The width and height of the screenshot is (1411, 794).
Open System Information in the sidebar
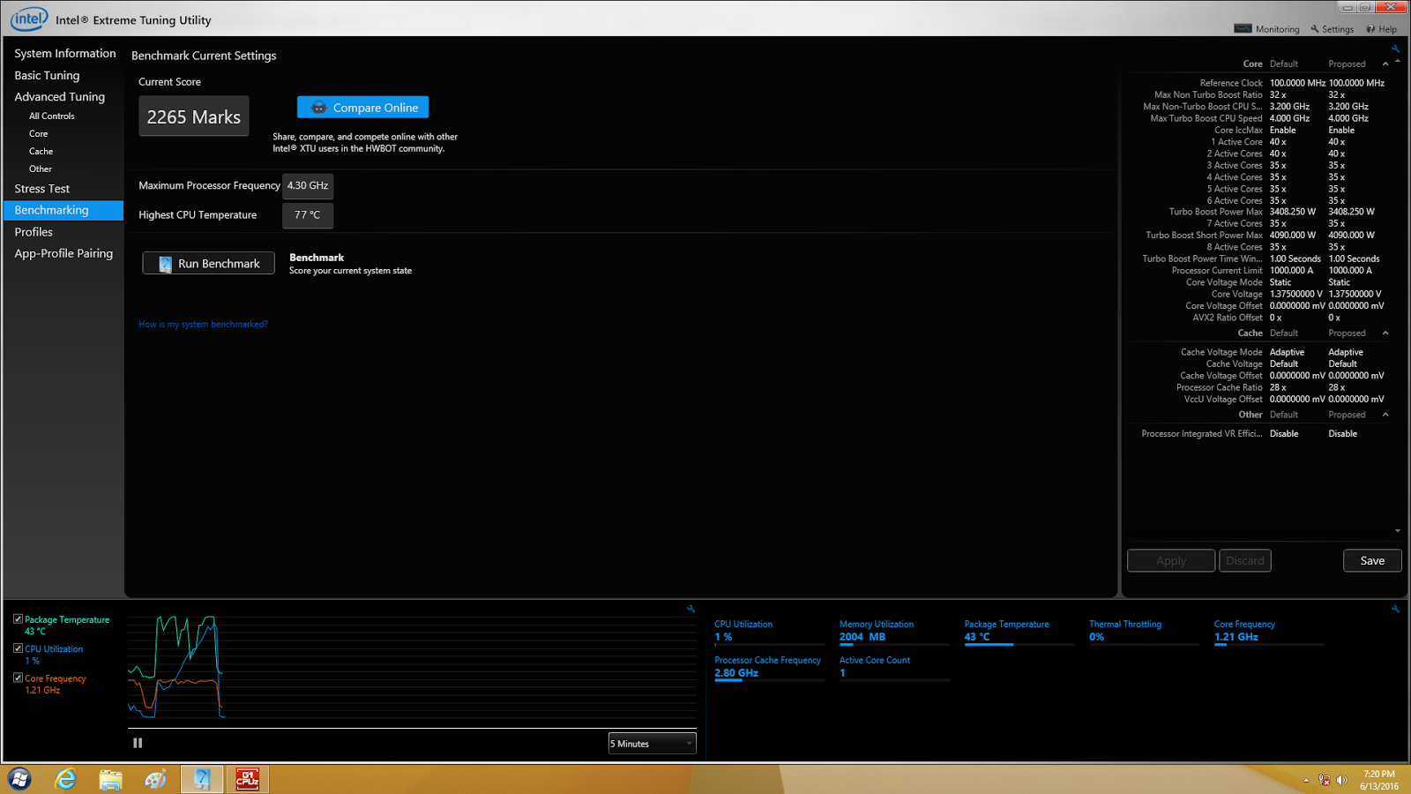[65, 54]
